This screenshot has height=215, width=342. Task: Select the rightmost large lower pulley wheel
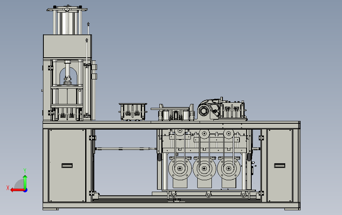(x=229, y=168)
